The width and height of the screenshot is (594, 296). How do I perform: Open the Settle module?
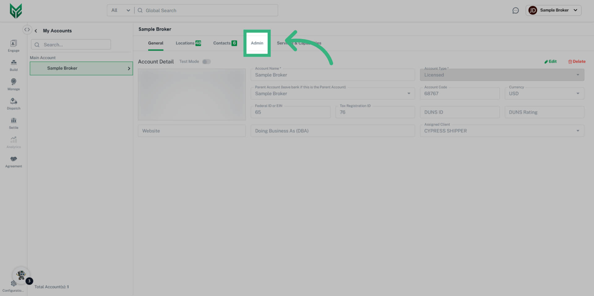(x=14, y=123)
